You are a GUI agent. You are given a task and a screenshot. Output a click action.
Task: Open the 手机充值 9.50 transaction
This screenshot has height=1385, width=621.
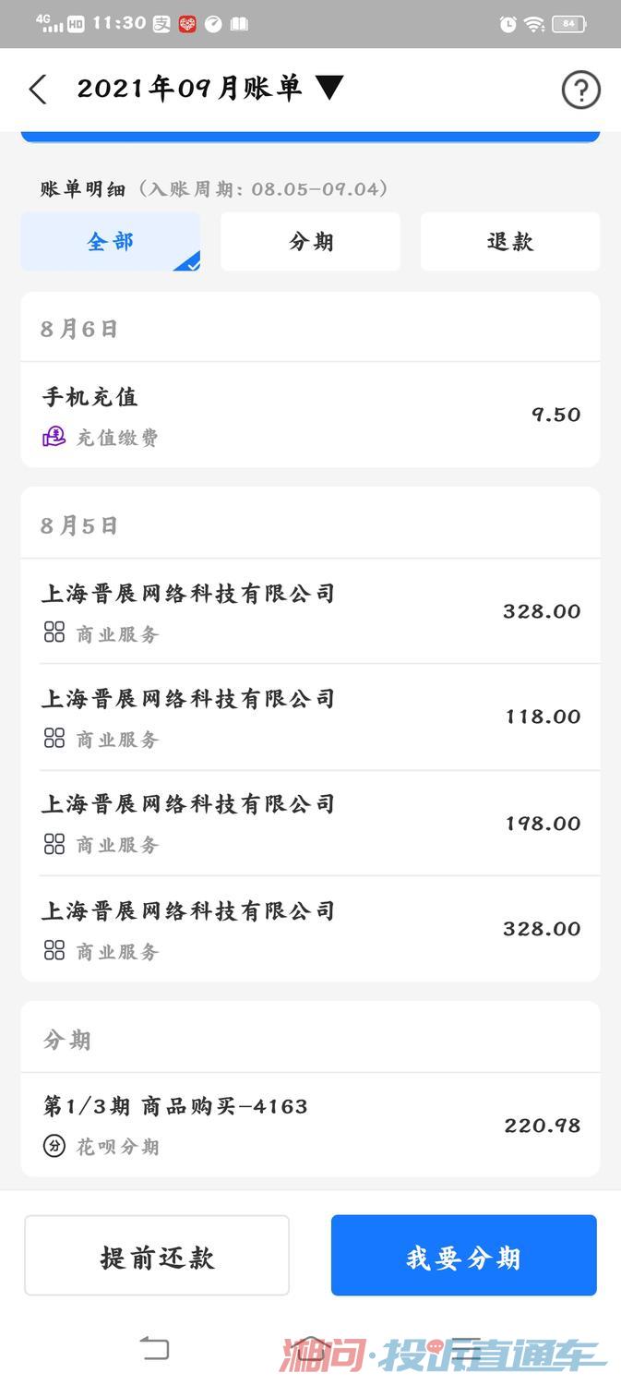pos(311,415)
